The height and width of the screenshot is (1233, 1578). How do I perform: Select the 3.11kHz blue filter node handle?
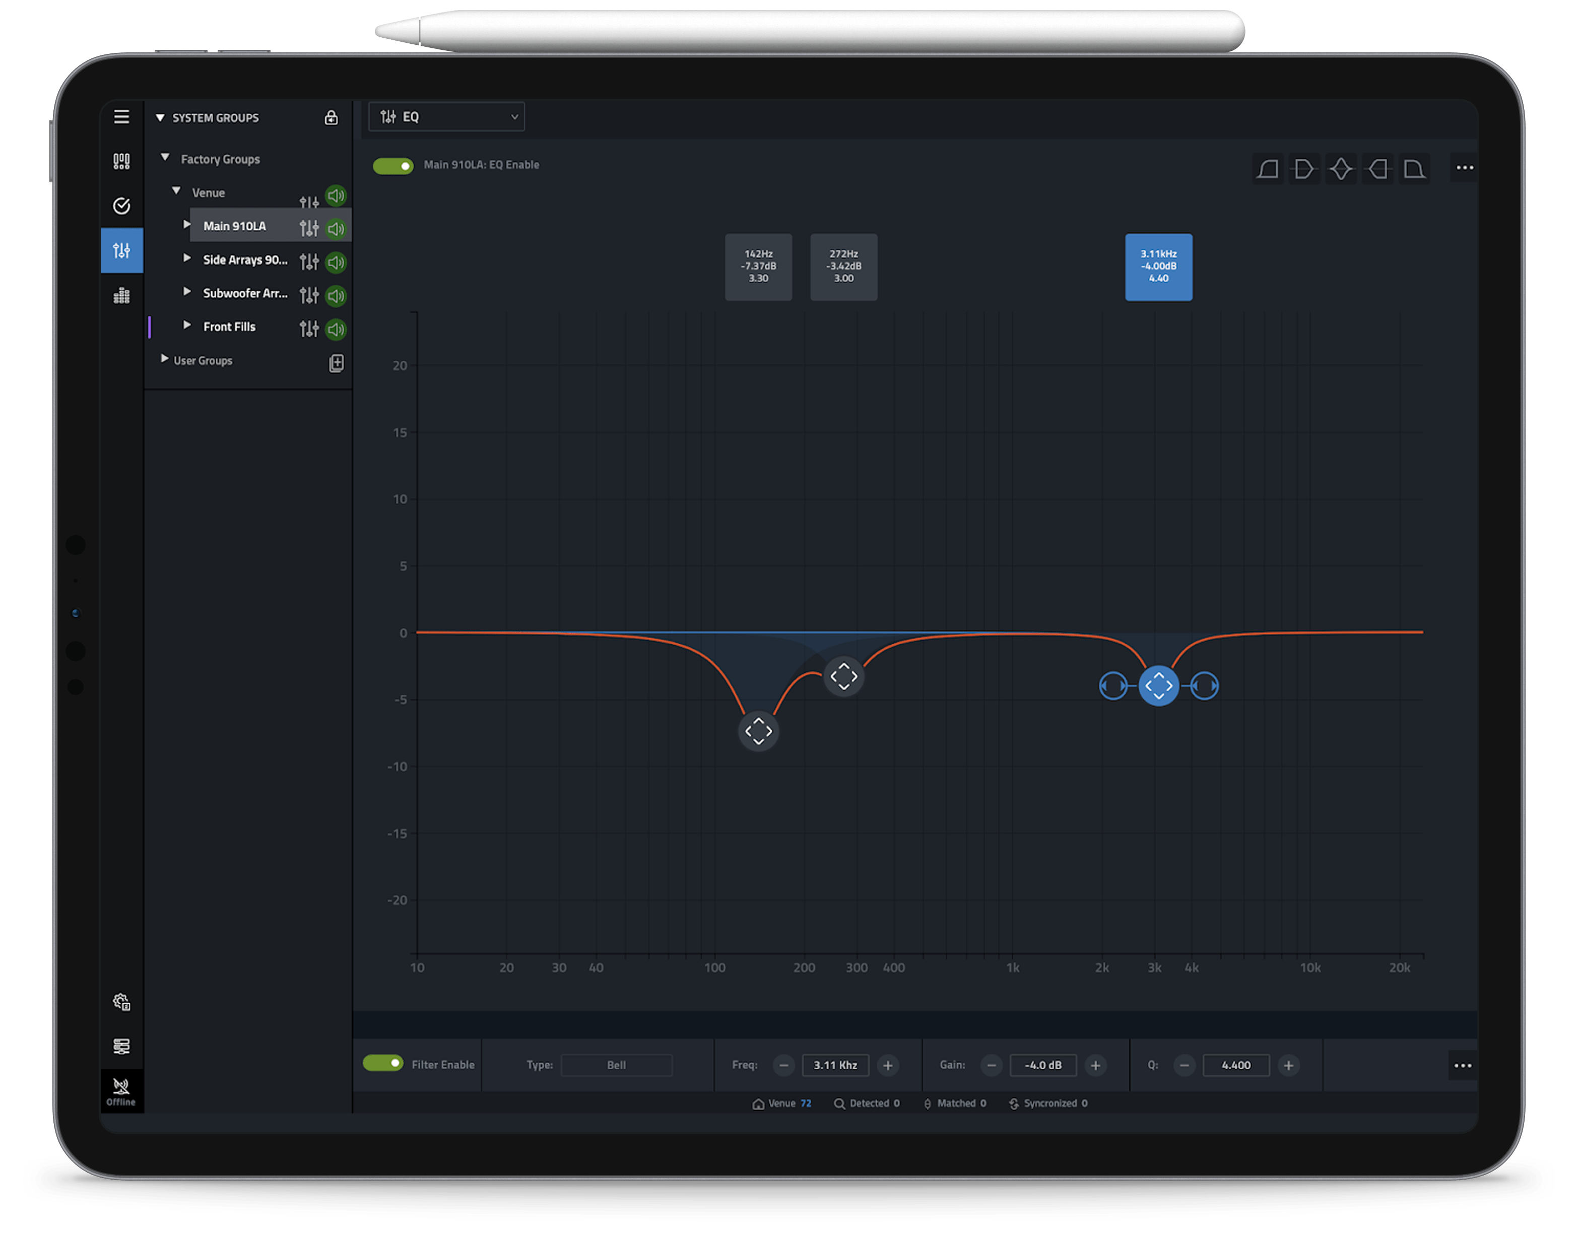point(1159,685)
